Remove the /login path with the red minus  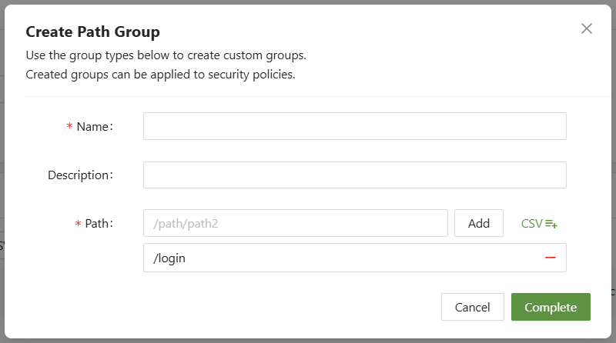(x=550, y=258)
